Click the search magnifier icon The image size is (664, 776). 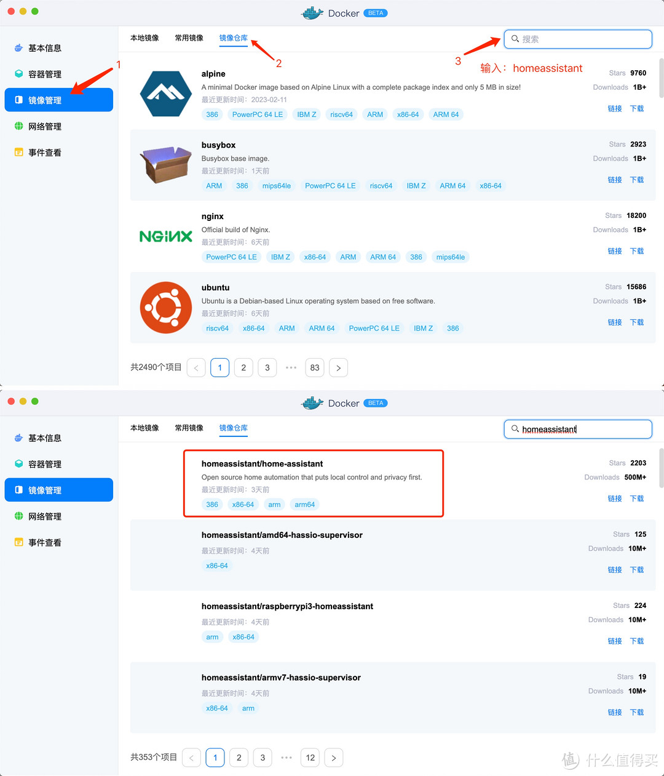click(x=515, y=39)
